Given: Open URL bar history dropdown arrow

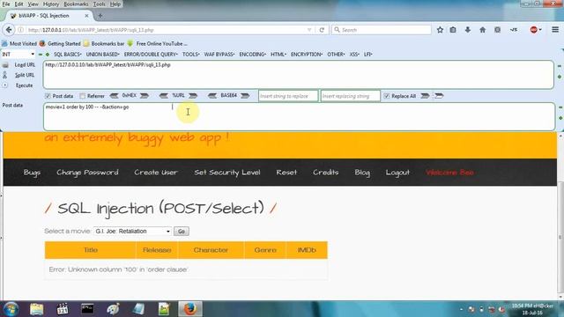Looking at the screenshot, I should pos(309,30).
